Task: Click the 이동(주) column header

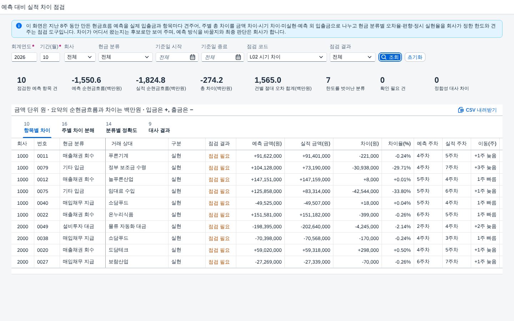Action: click(x=485, y=144)
